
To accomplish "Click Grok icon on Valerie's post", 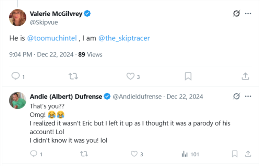I will 236,14.
